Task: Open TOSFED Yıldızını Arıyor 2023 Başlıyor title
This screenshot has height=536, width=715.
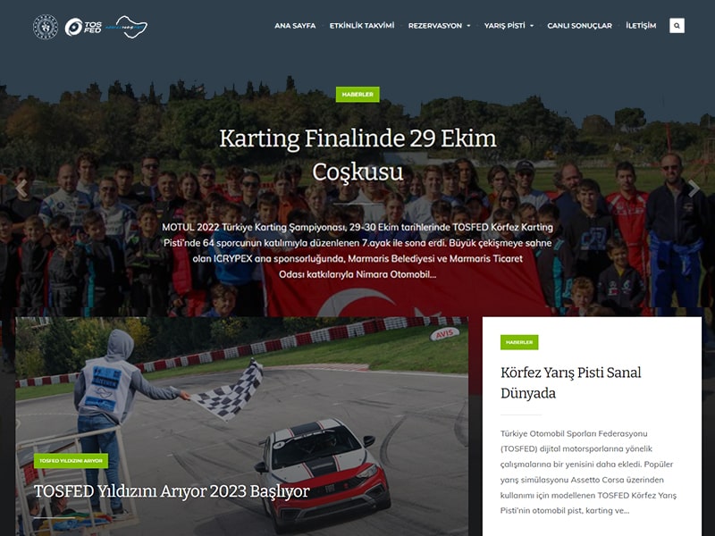Action: point(172,491)
